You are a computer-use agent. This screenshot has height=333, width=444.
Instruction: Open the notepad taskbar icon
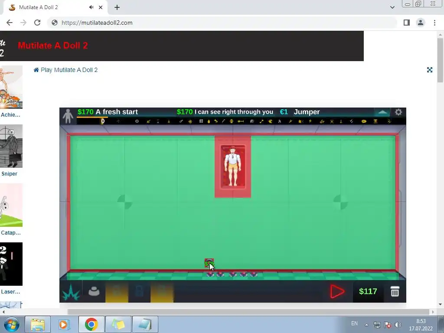145,324
